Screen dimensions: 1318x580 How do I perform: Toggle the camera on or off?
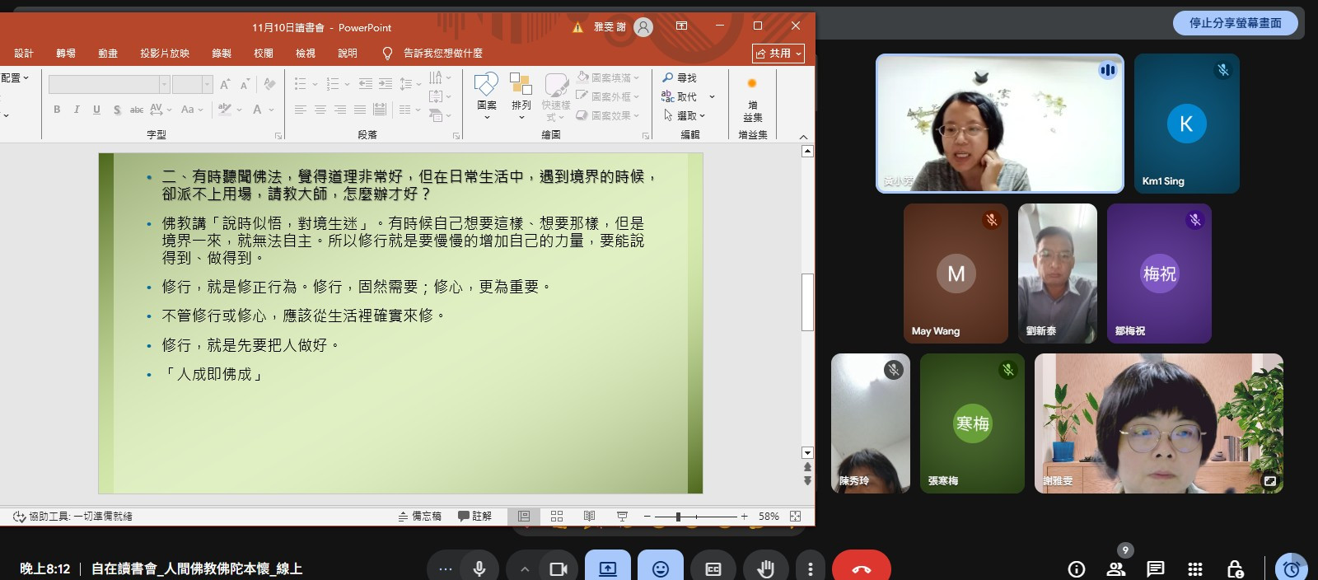click(559, 568)
